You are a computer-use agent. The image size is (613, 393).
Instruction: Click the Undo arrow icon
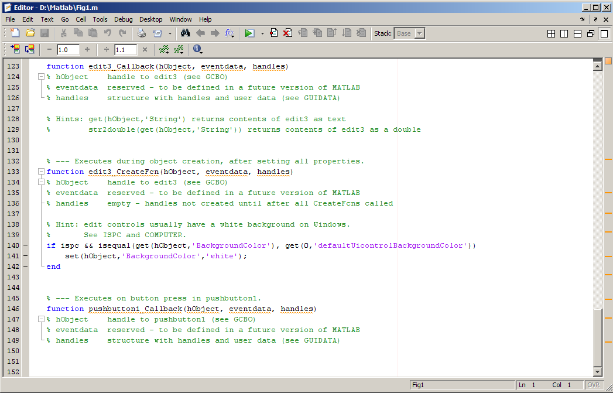tap(108, 33)
